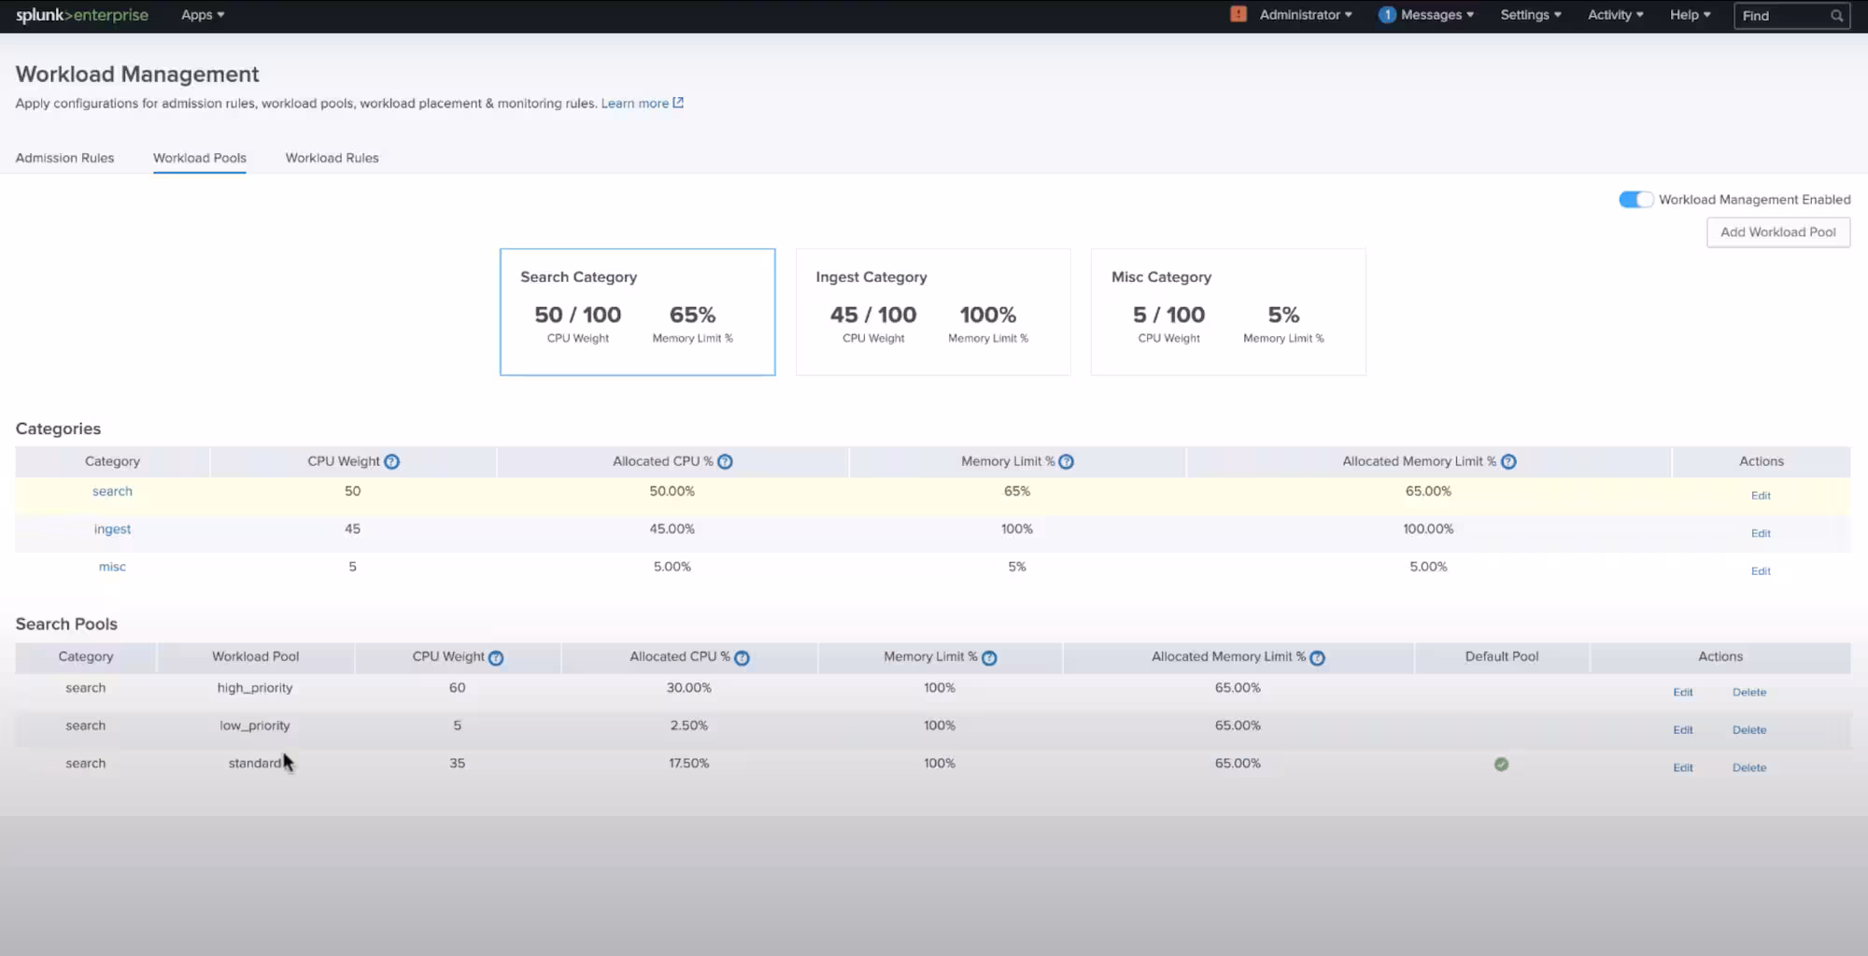This screenshot has height=956, width=1868.
Task: Click the CPU Weight help icon in Search Pools
Action: pyautogui.click(x=496, y=656)
